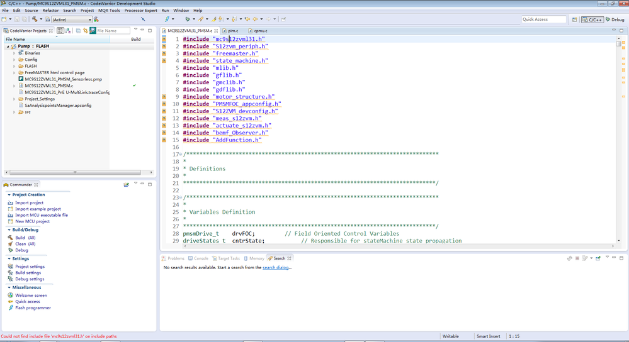Screen dimensions: 629x342
Task: Click the tree view mode toggle in projects panel
Action: [60, 30]
